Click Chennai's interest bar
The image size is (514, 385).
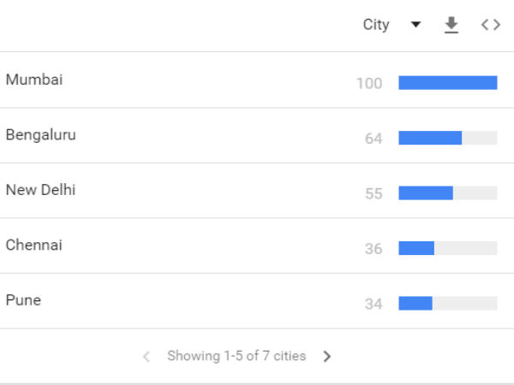tap(417, 248)
